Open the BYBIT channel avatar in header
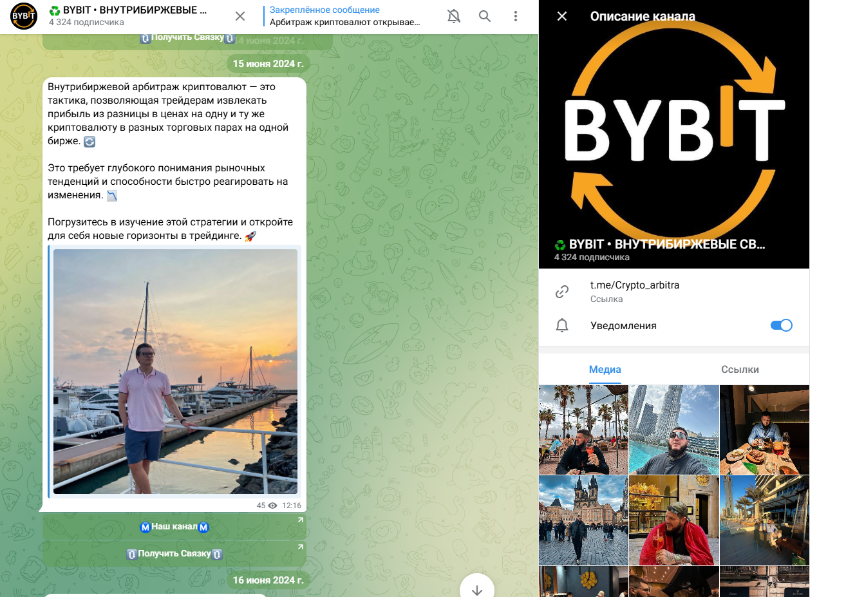 pyautogui.click(x=24, y=16)
